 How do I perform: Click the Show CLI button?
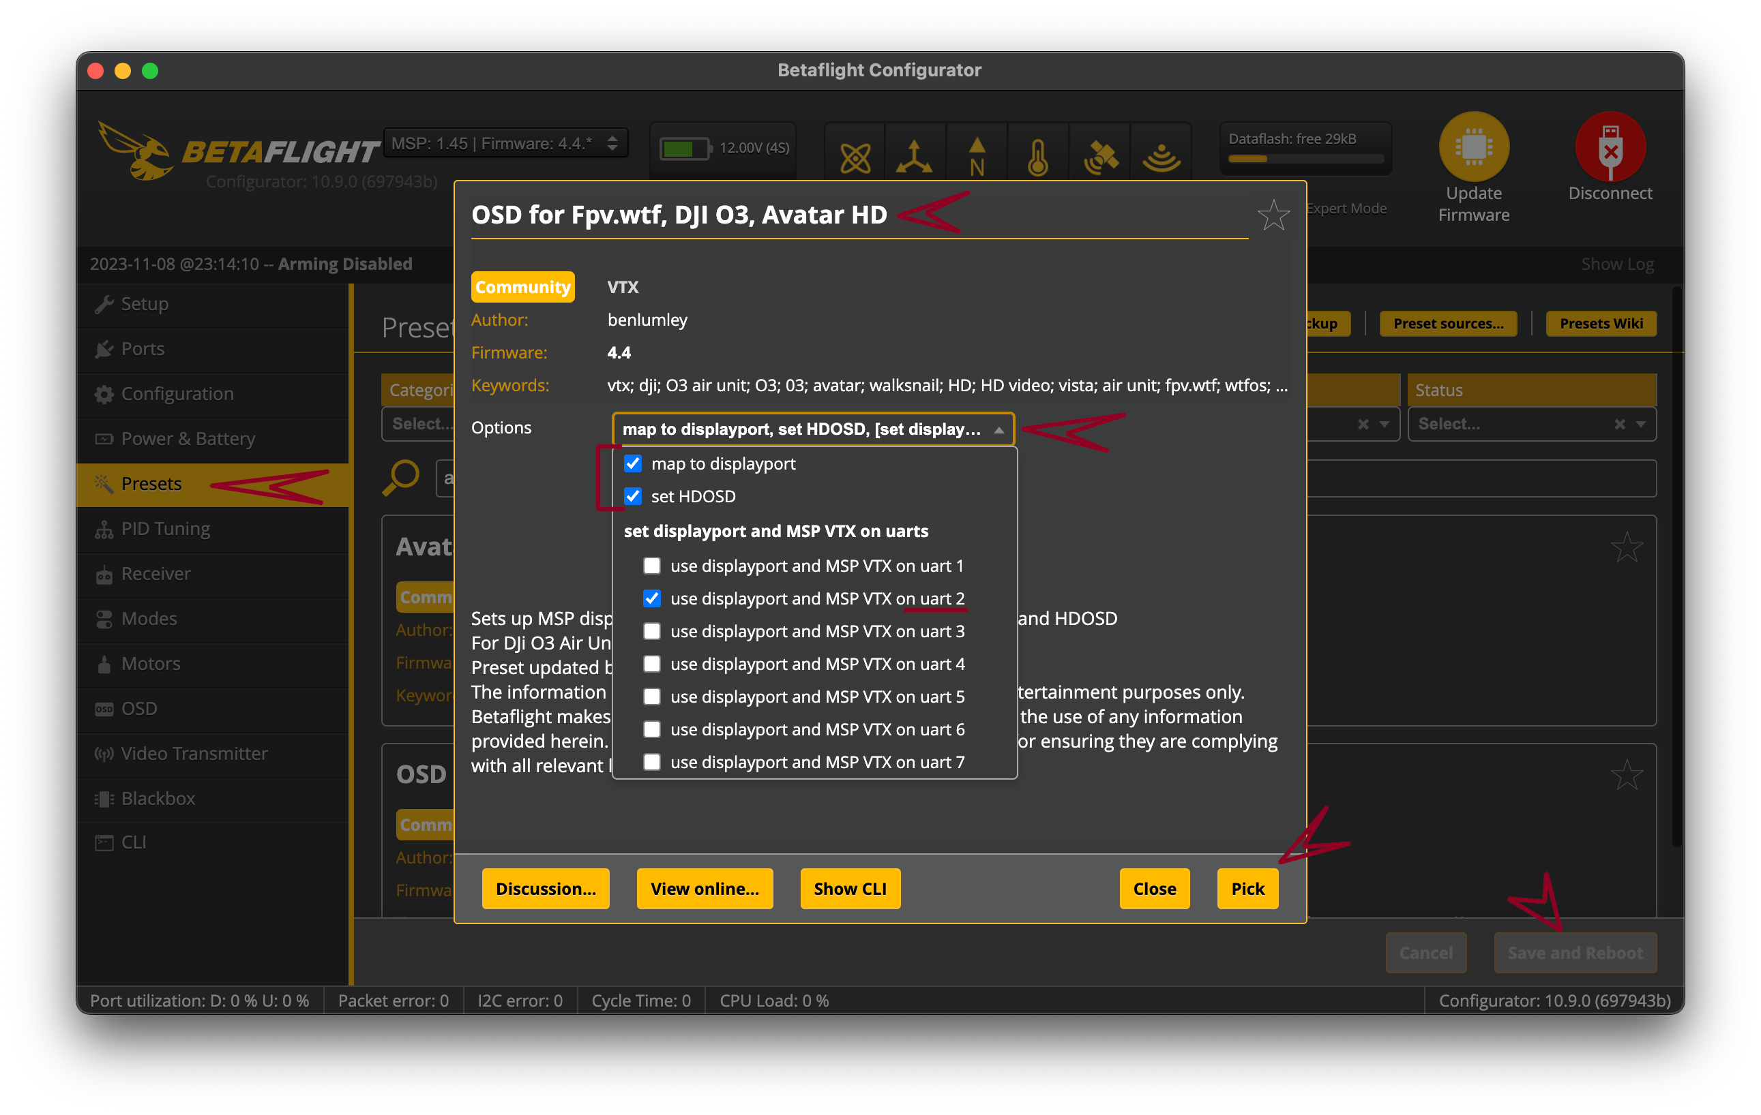pyautogui.click(x=850, y=890)
